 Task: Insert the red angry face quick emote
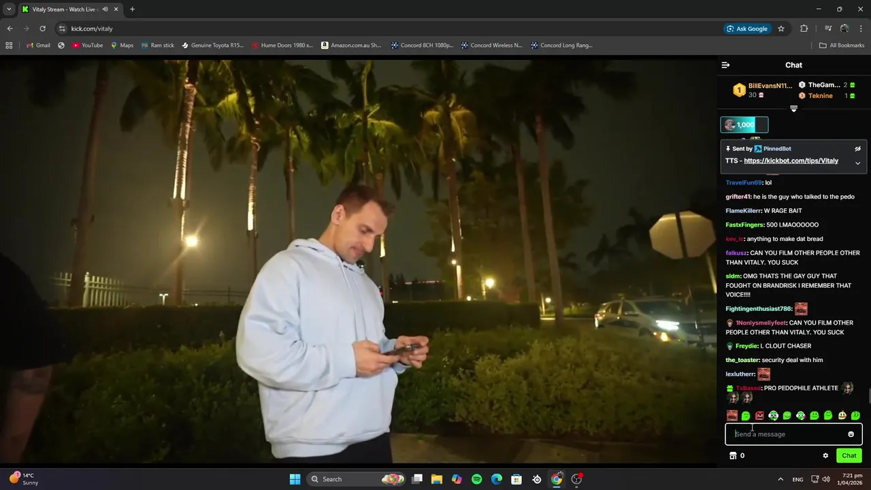coord(759,416)
